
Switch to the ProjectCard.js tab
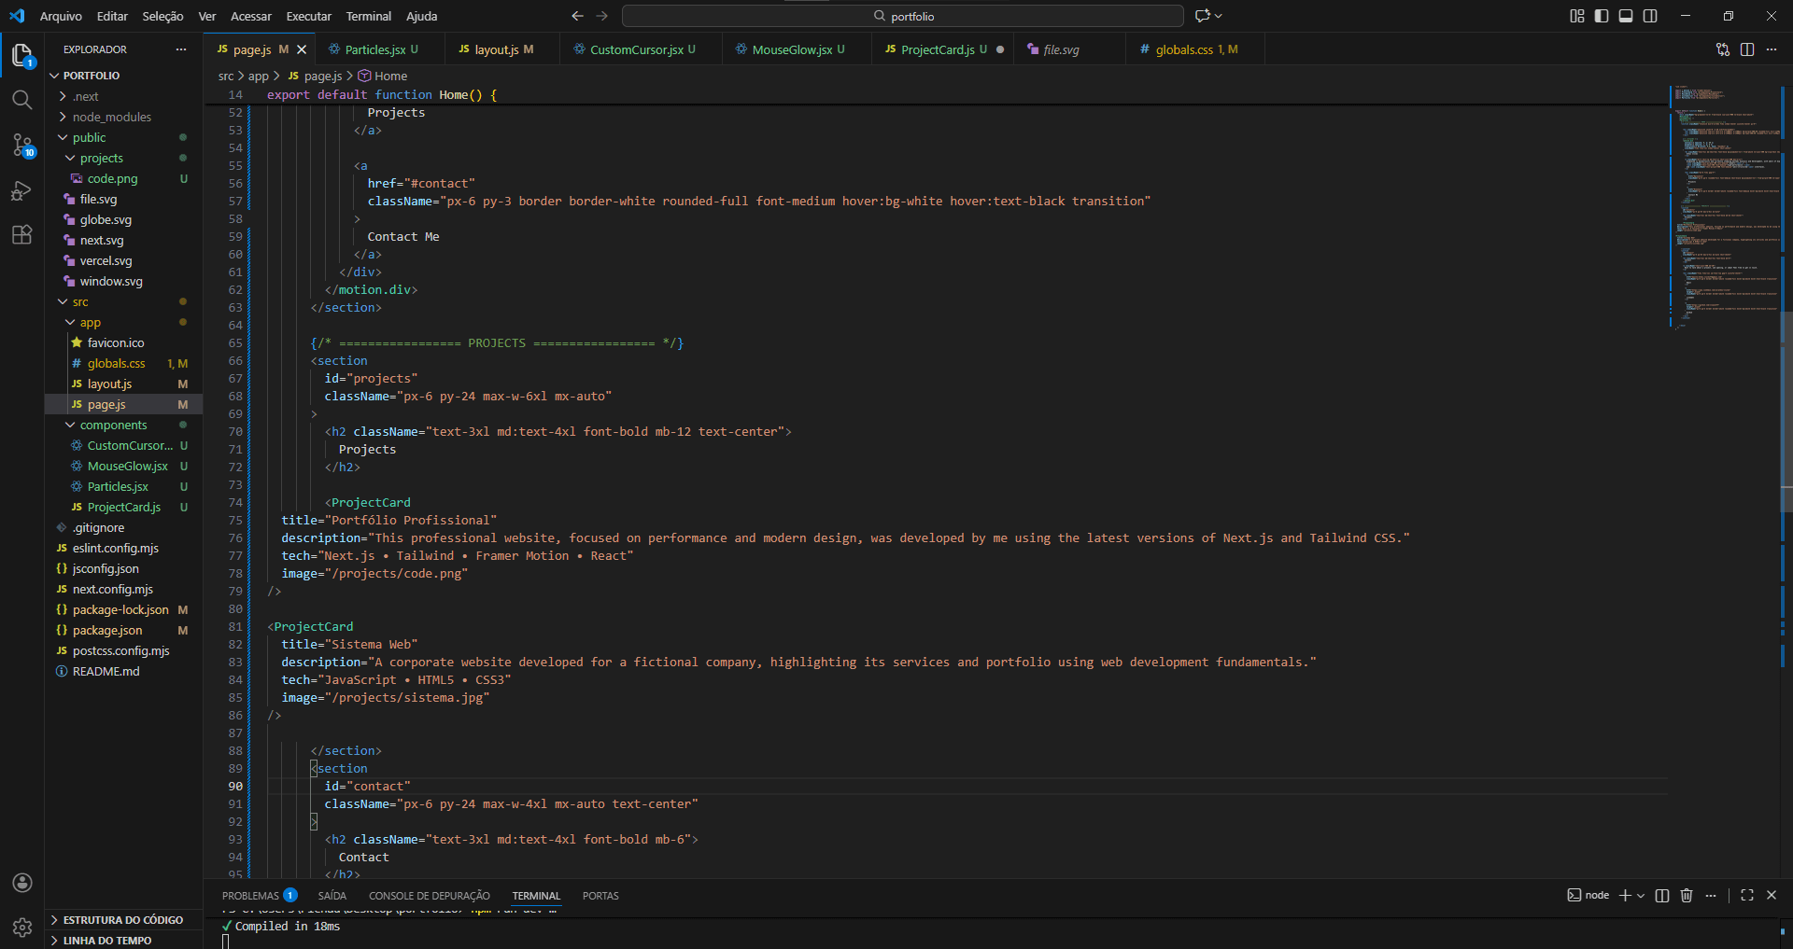coord(937,49)
